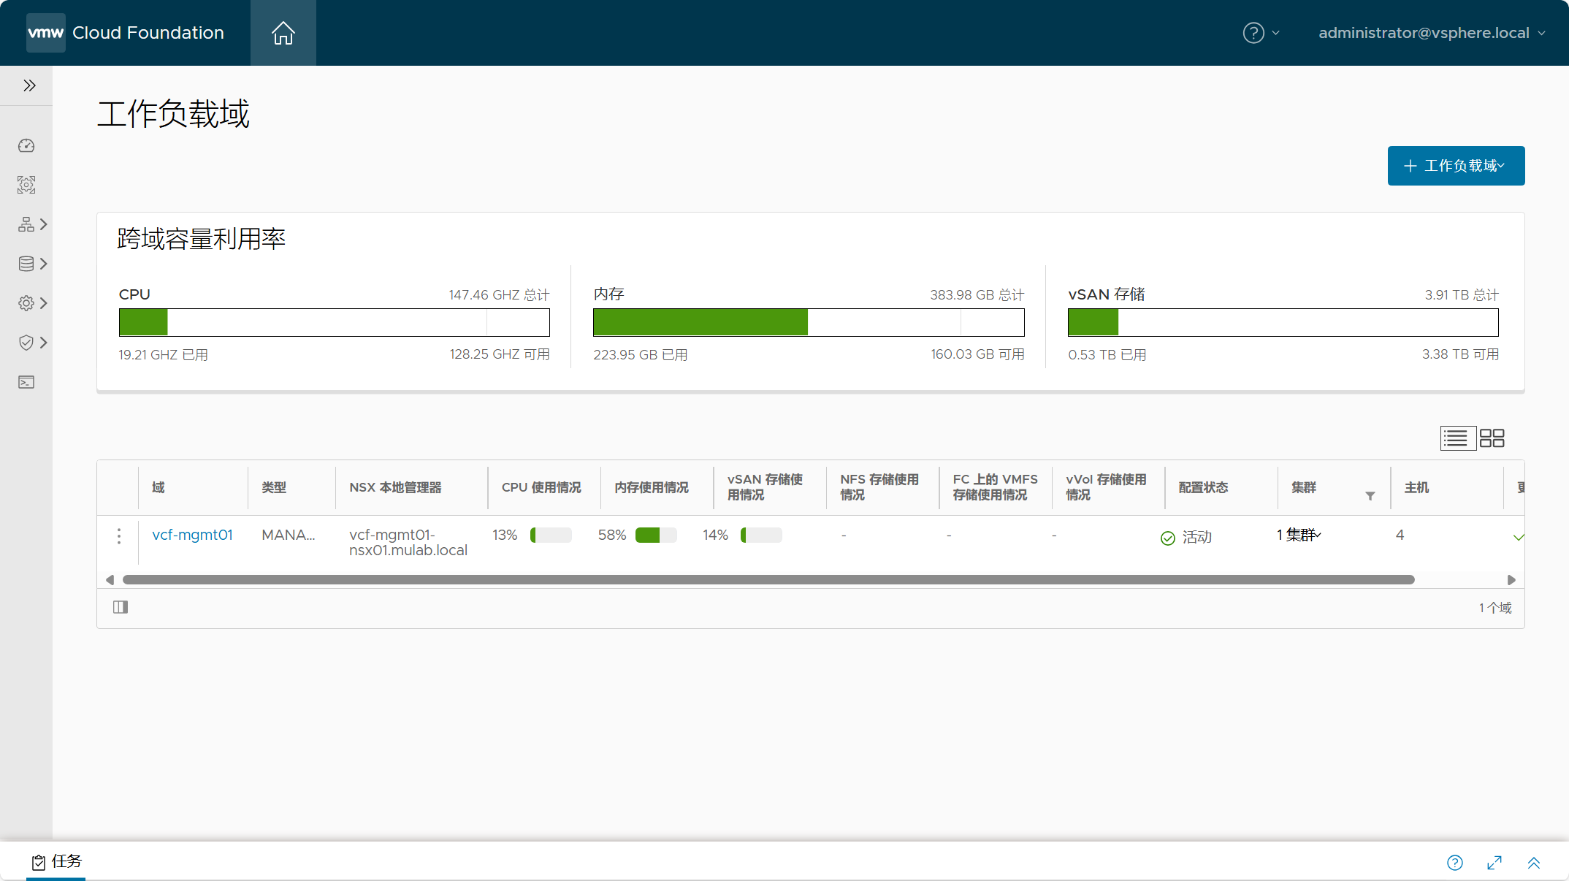Image resolution: width=1569 pixels, height=881 pixels.
Task: Open the vcf-mgmt01 domain link
Action: point(192,535)
